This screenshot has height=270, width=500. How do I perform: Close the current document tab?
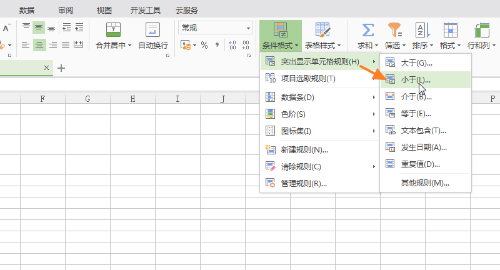click(46, 67)
